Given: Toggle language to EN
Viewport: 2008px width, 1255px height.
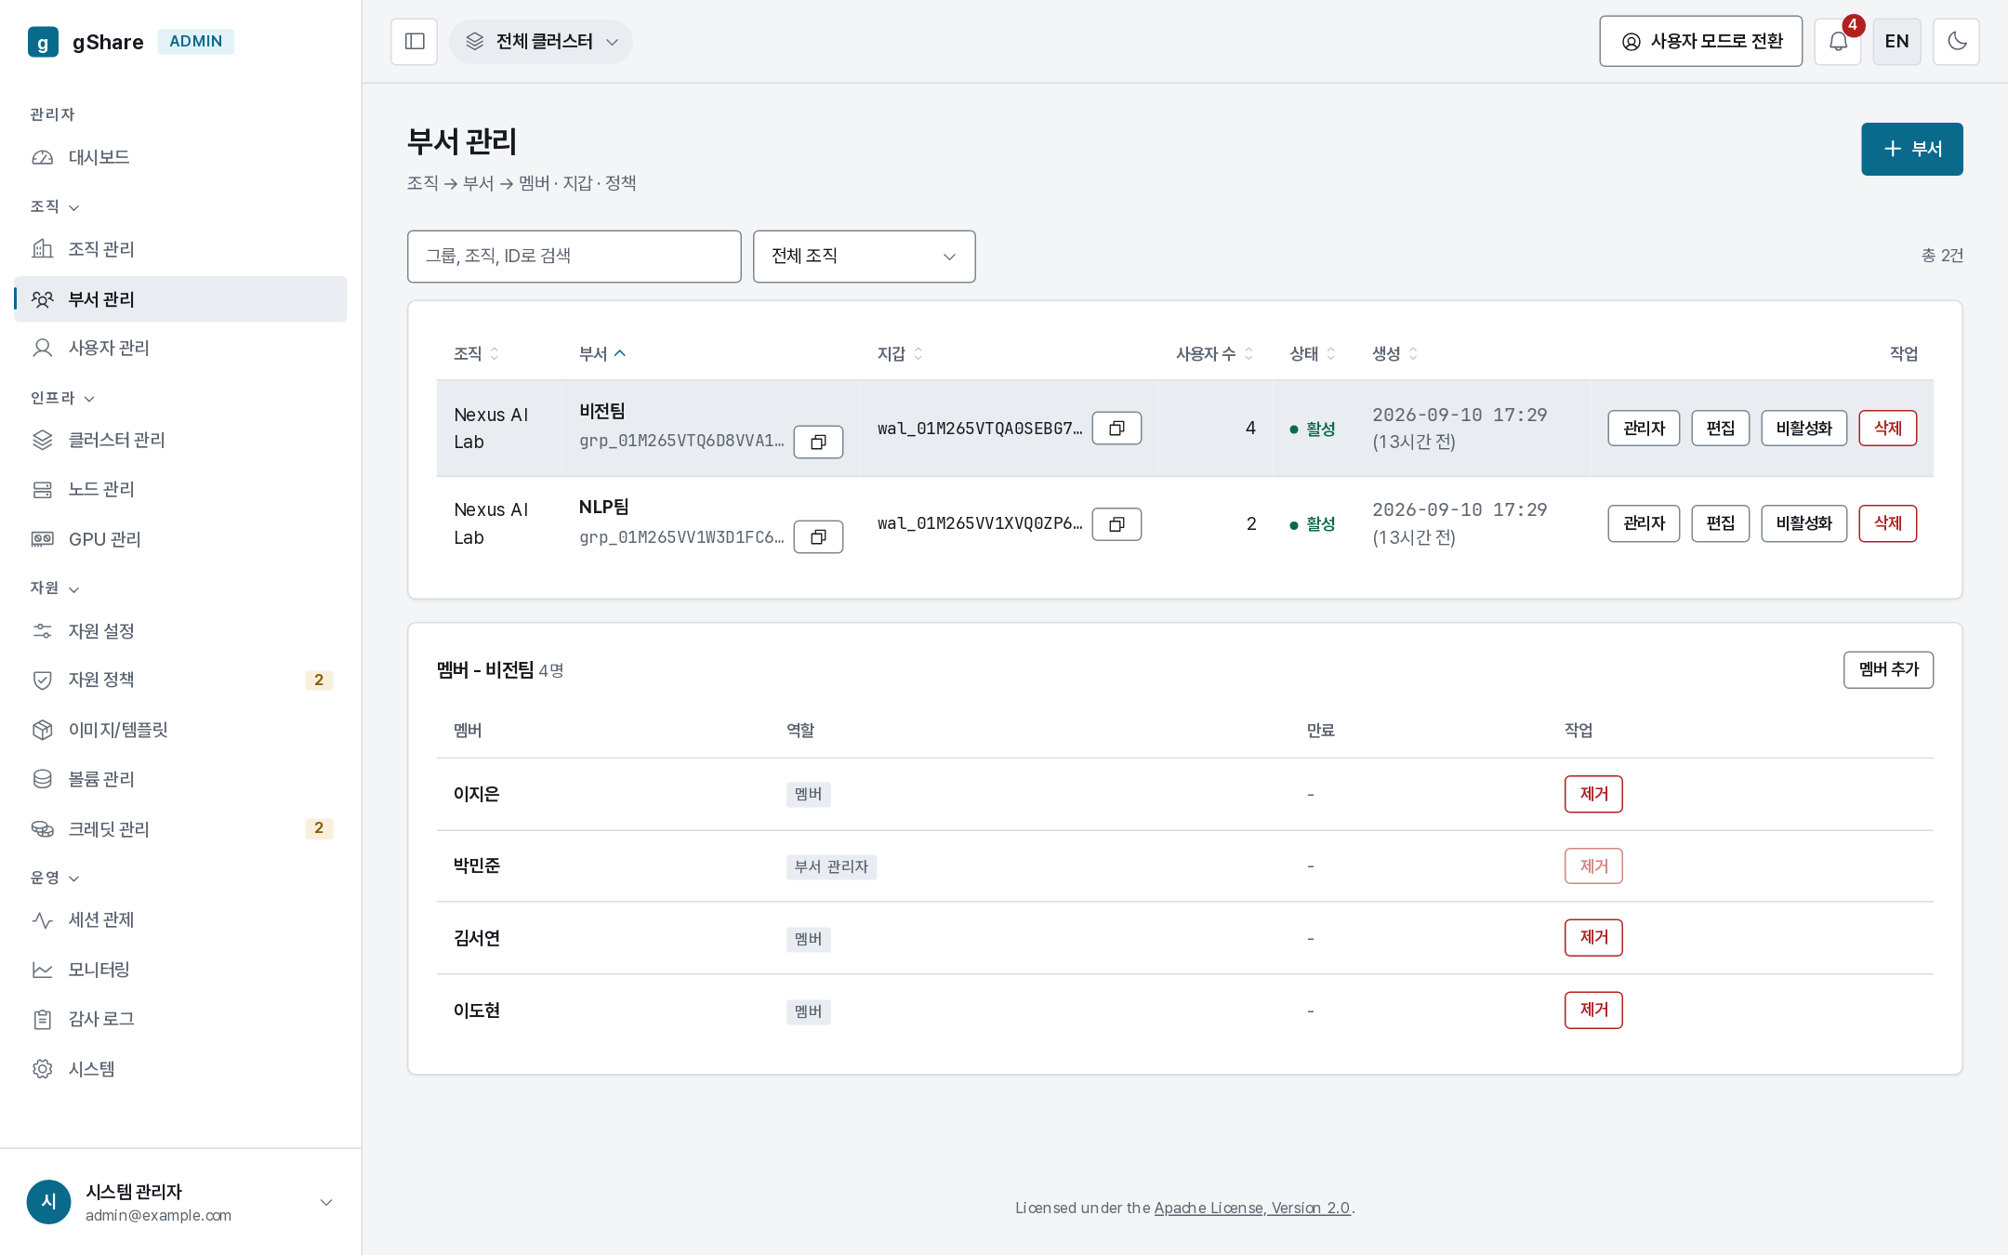Looking at the screenshot, I should point(1896,42).
